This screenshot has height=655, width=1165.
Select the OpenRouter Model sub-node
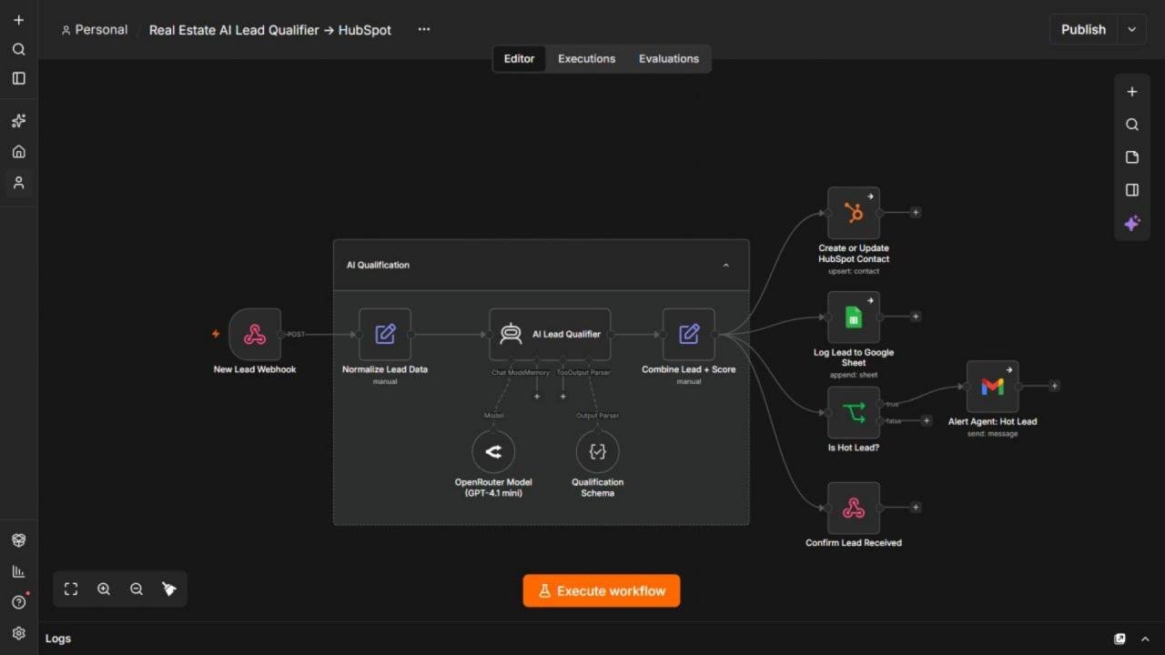click(493, 451)
